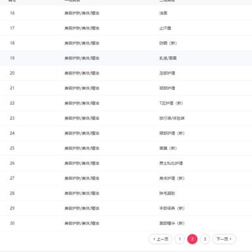252x252 pixels.
Task: Click row number 30 in the table
Action: click(12, 223)
